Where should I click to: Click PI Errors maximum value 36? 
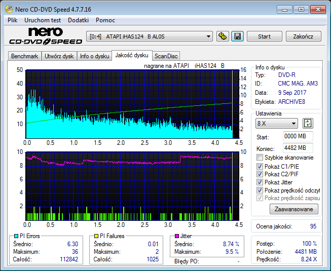point(75,252)
